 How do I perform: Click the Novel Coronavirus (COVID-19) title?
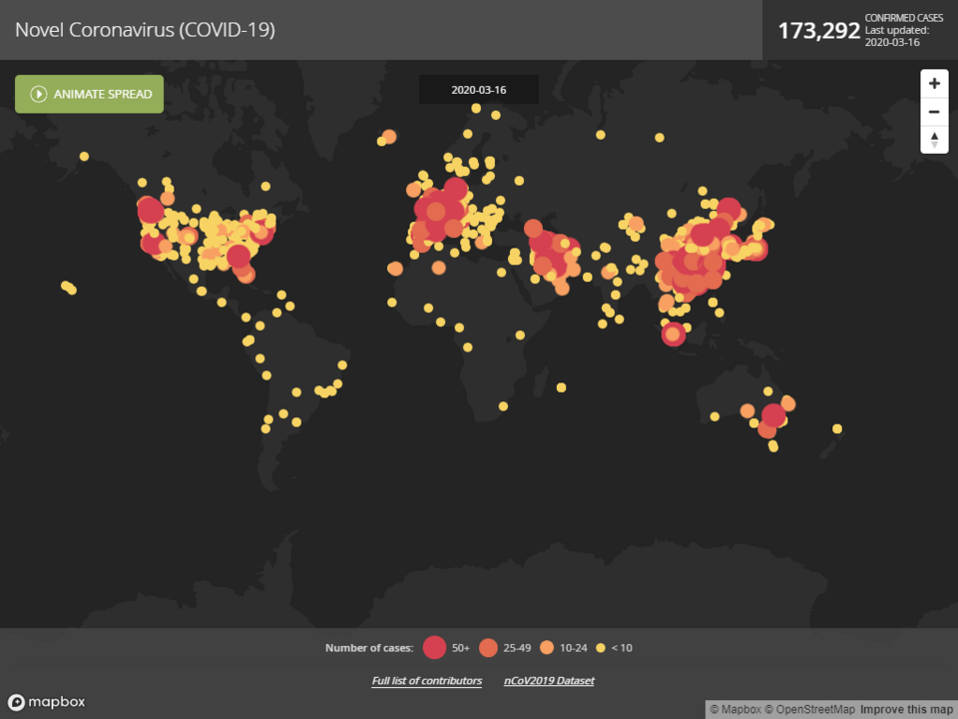pyautogui.click(x=145, y=30)
